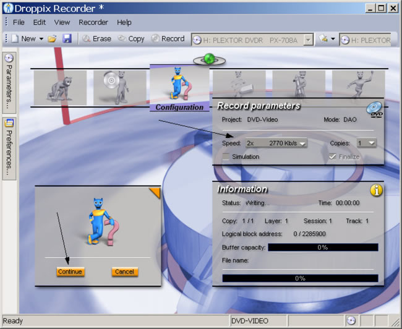402x329 pixels.
Task: Select the character holding disc thumbnail
Action: coord(120,88)
